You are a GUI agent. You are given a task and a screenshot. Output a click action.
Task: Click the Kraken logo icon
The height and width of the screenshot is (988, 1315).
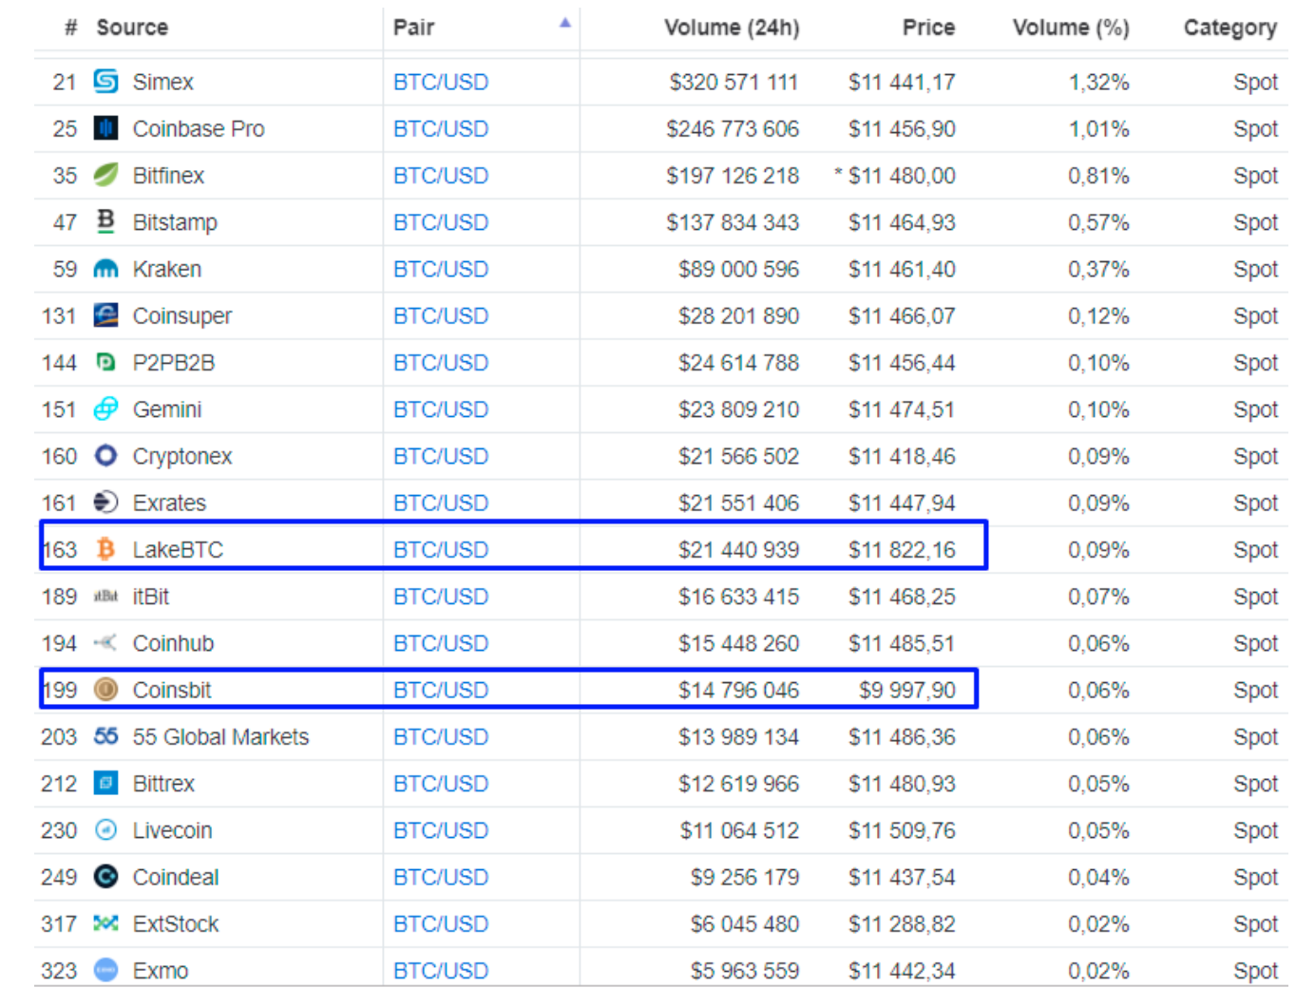click(x=105, y=269)
